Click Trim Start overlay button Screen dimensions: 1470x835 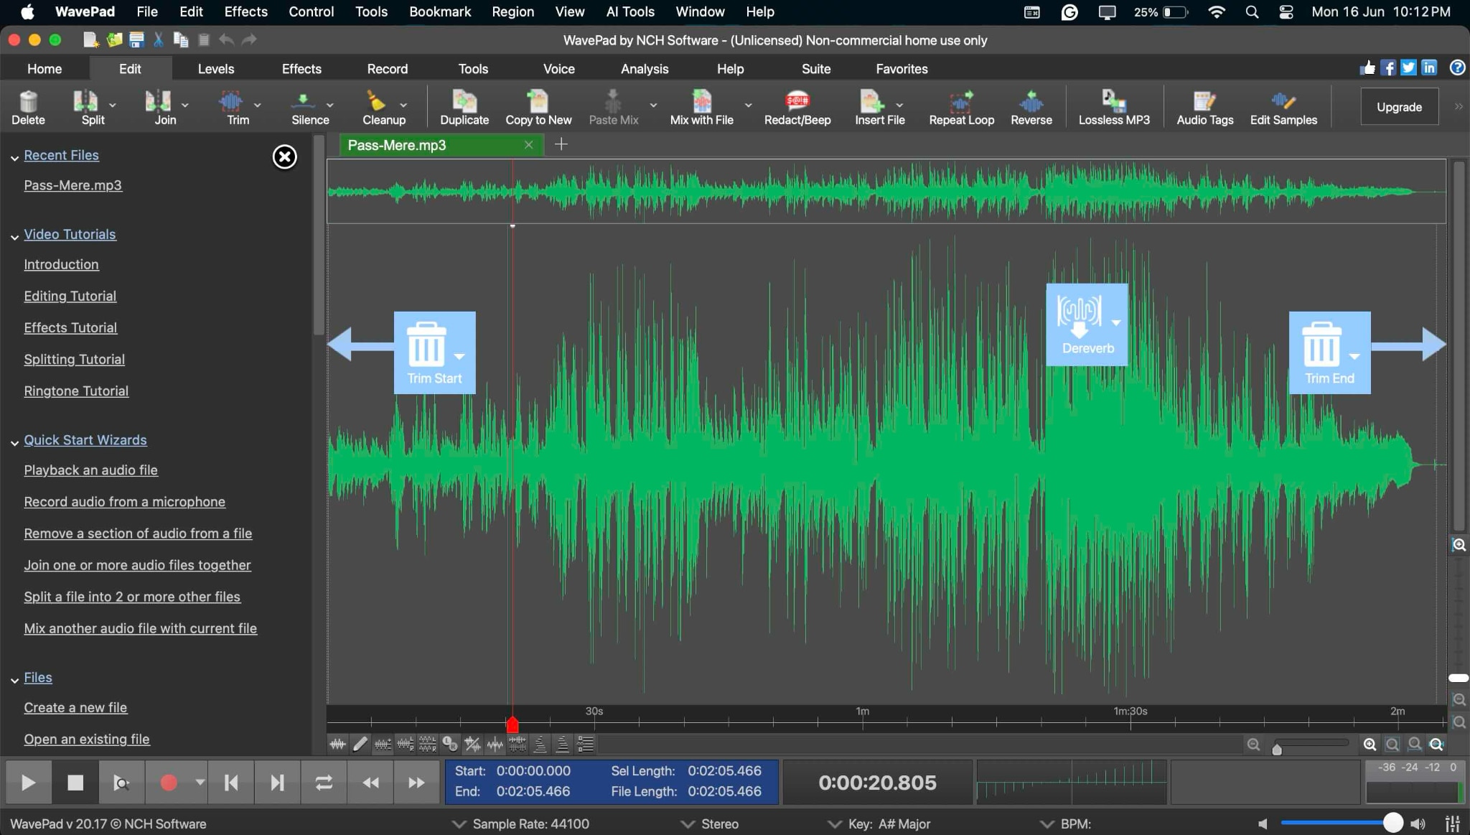tap(434, 353)
